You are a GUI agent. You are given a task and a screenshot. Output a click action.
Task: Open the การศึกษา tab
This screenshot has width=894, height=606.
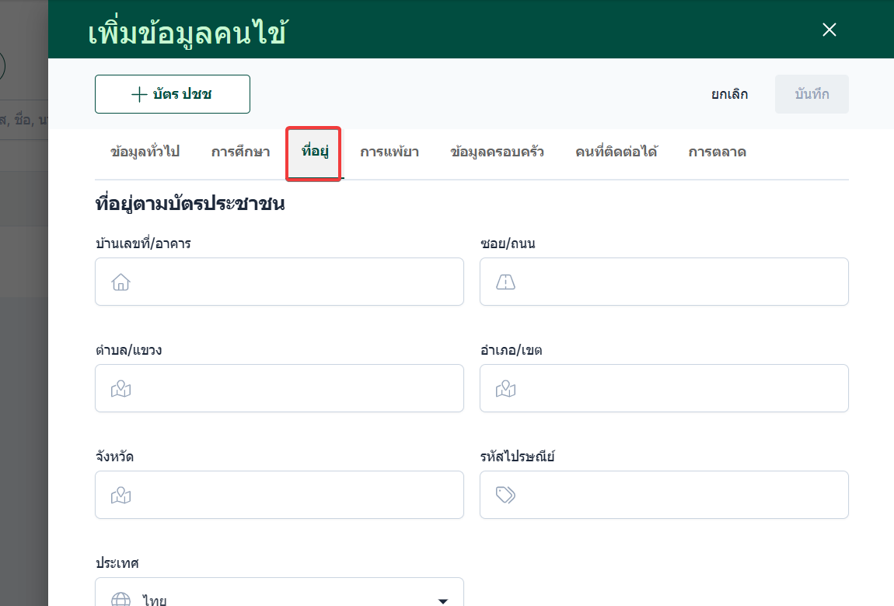click(x=241, y=152)
